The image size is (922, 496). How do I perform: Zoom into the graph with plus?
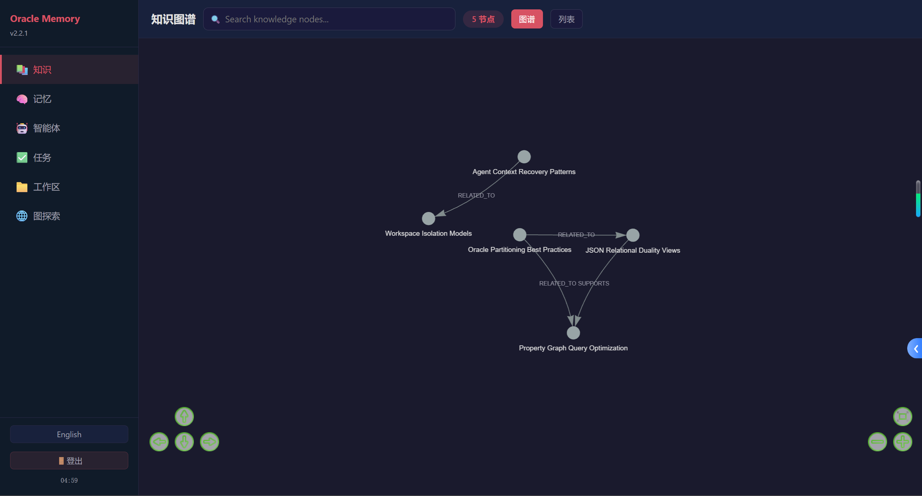tap(903, 442)
